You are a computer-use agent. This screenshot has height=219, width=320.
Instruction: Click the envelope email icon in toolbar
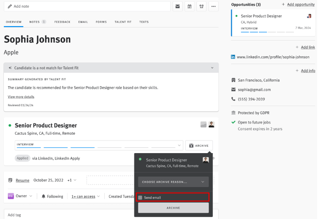pyautogui.click(x=178, y=6)
